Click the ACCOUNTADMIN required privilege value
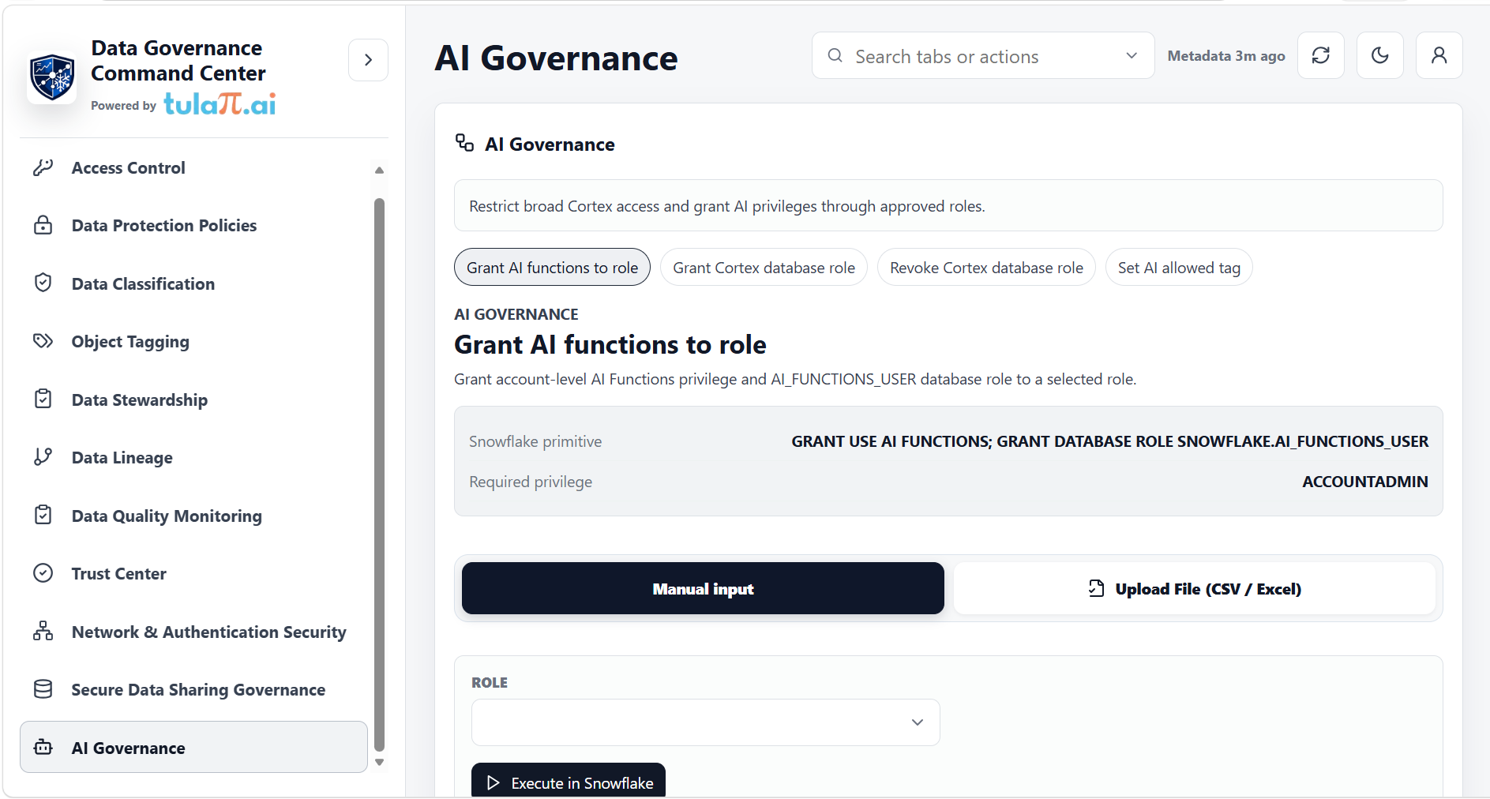1490x799 pixels. (x=1364, y=482)
